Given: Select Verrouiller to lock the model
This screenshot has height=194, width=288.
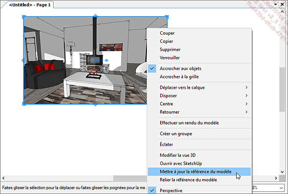Looking at the screenshot, I should pyautogui.click(x=199, y=58).
